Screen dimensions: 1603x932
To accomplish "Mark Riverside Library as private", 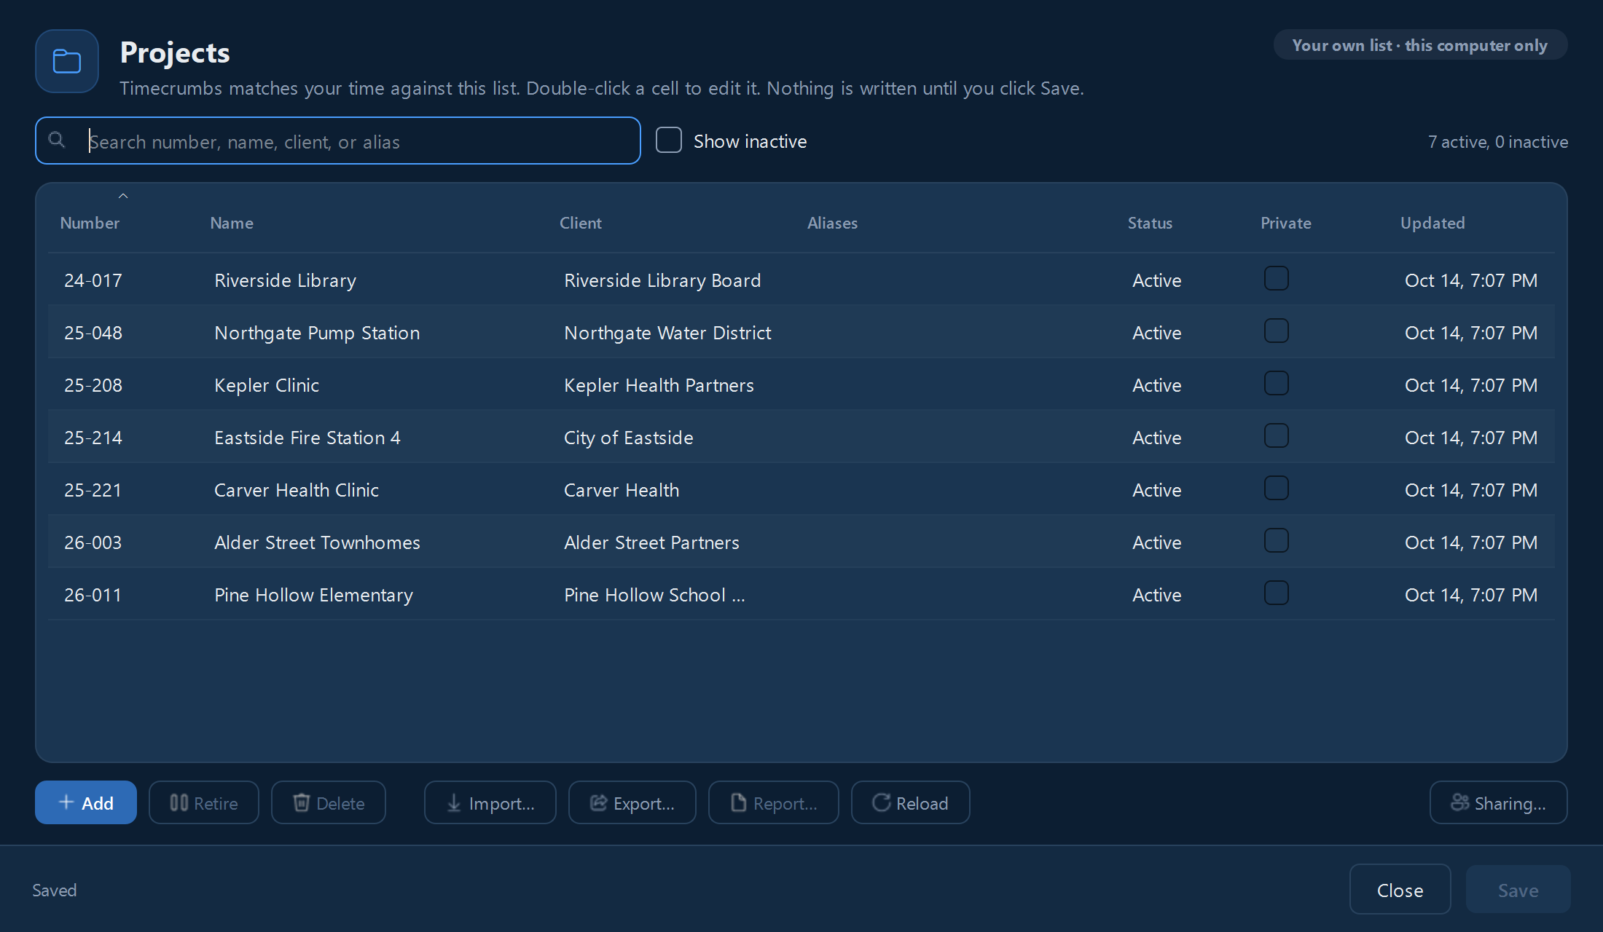I will coord(1276,279).
